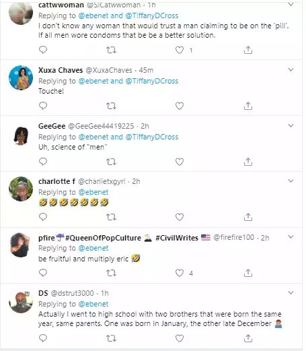Retweet Xuxa Chaves' Touche reply
Image resolution: width=306 pixels, height=351 pixels.
[x=111, y=106]
